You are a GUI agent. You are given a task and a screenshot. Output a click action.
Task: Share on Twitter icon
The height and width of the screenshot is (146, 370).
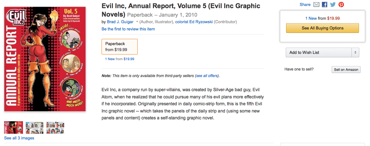point(333,4)
